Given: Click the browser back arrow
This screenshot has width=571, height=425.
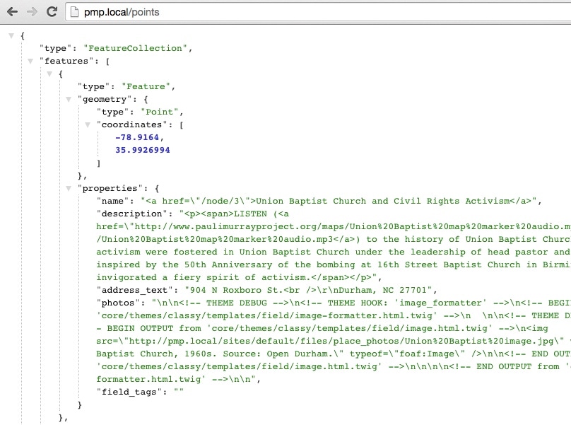Looking at the screenshot, I should [x=13, y=12].
